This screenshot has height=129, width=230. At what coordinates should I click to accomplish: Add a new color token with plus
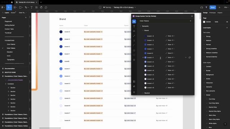tap(190, 21)
